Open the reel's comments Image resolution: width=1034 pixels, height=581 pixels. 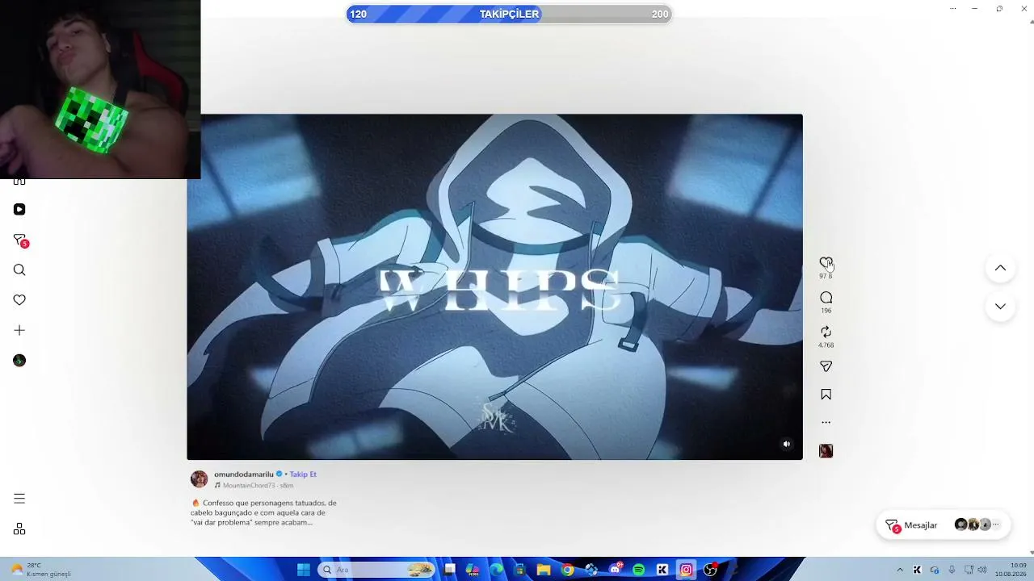[826, 298]
